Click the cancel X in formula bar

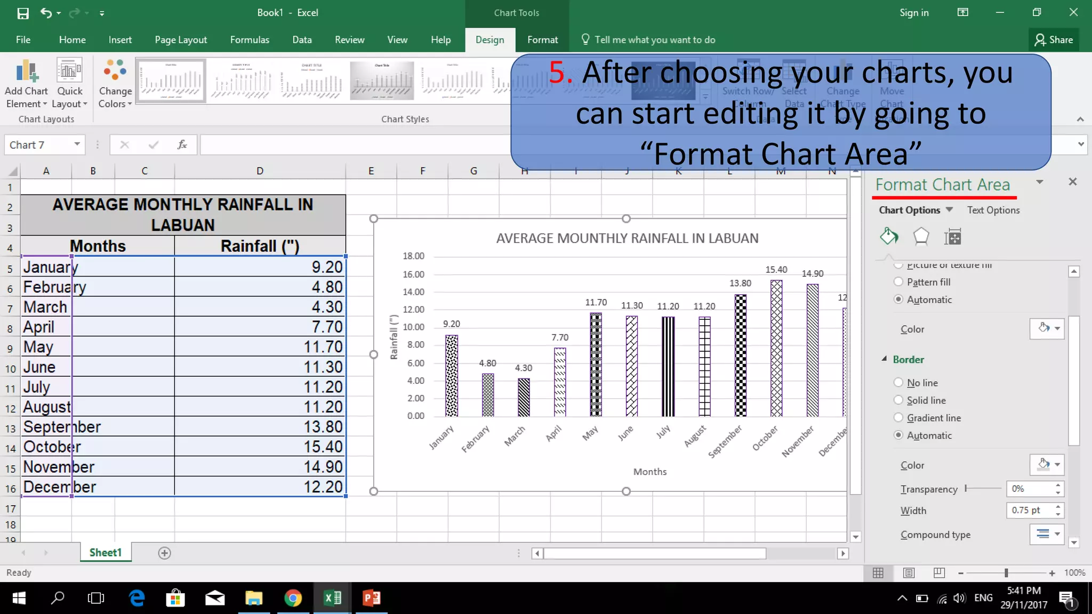point(124,144)
